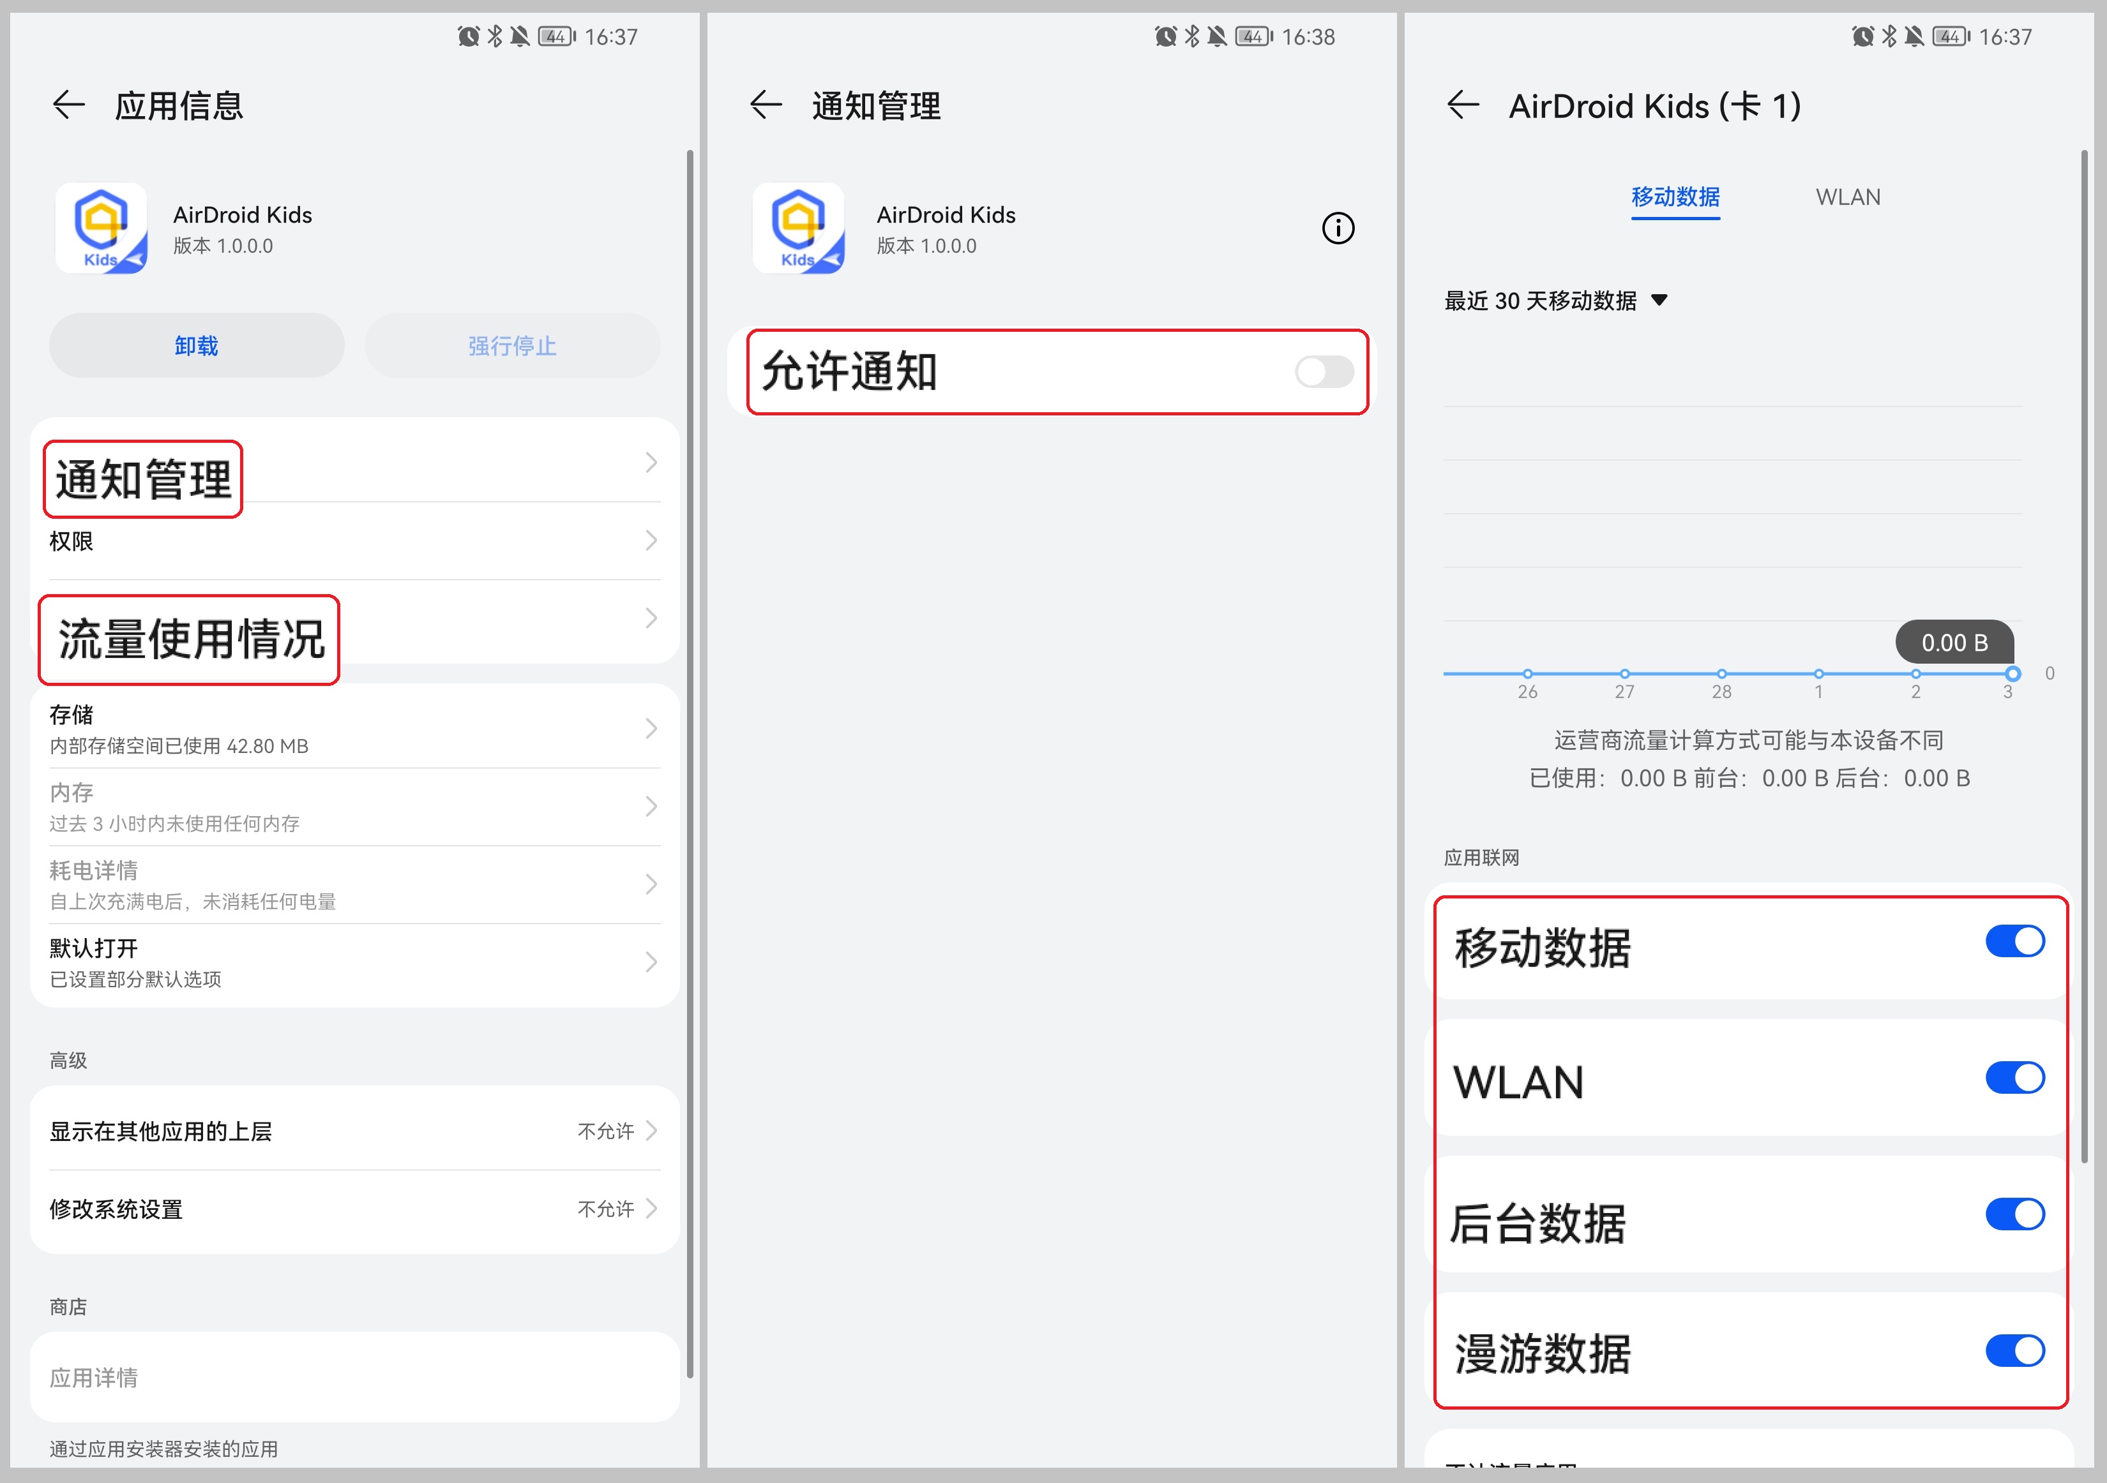
Task: Tap Bluetooth icon in middle screen status bar
Action: [x=1193, y=36]
